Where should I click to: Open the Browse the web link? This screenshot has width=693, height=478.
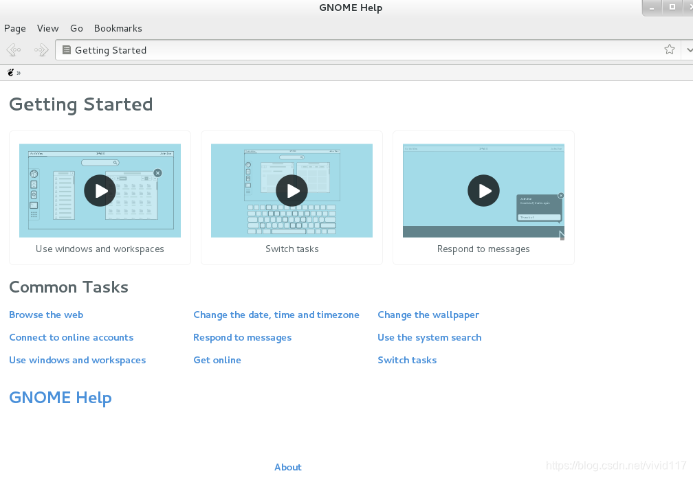coord(46,315)
